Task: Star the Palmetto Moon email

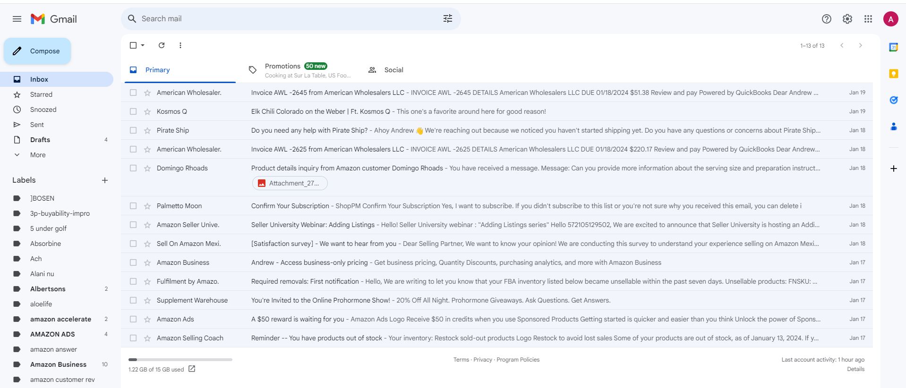Action: tap(147, 206)
